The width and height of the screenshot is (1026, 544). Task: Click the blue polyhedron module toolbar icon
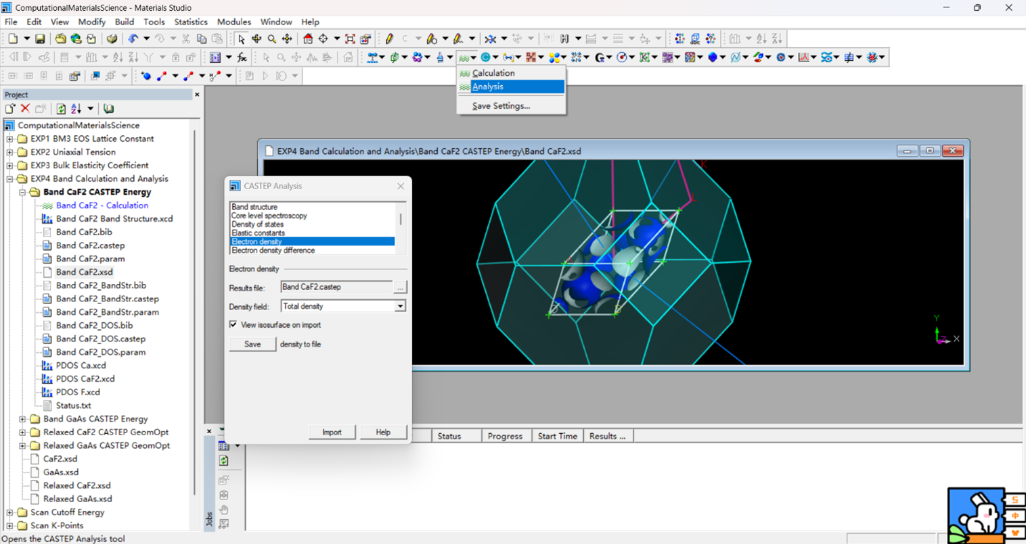pyautogui.click(x=713, y=57)
